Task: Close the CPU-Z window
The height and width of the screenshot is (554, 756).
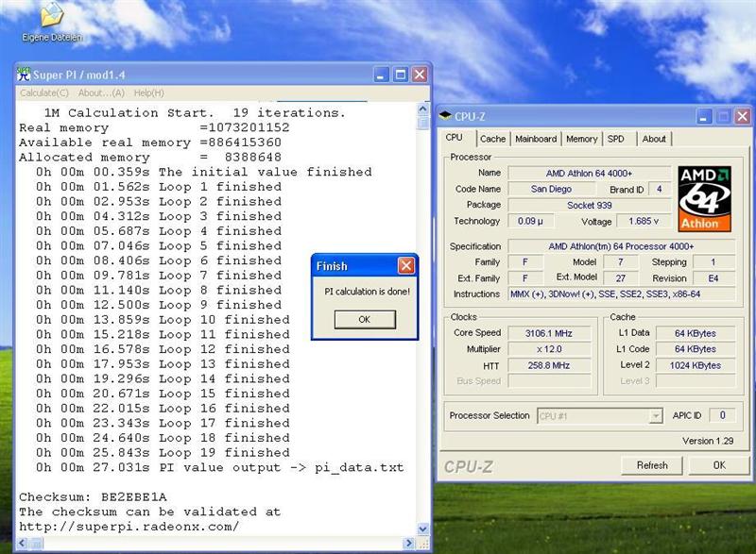Action: 743,116
